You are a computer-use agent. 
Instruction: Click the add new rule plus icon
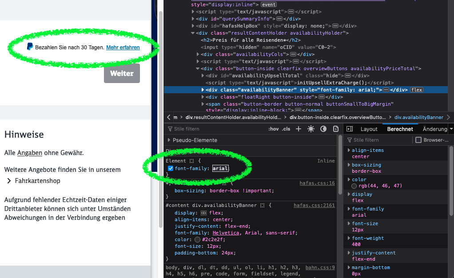point(299,129)
